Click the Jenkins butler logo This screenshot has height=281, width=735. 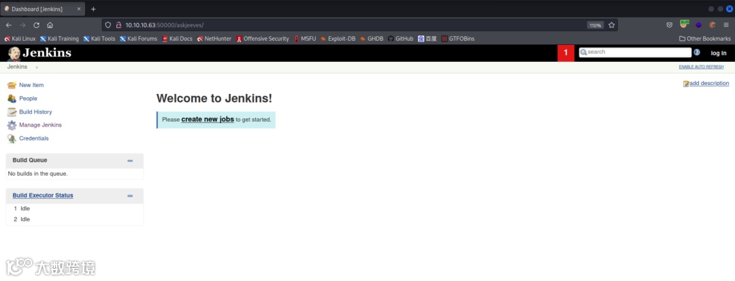[x=14, y=53]
